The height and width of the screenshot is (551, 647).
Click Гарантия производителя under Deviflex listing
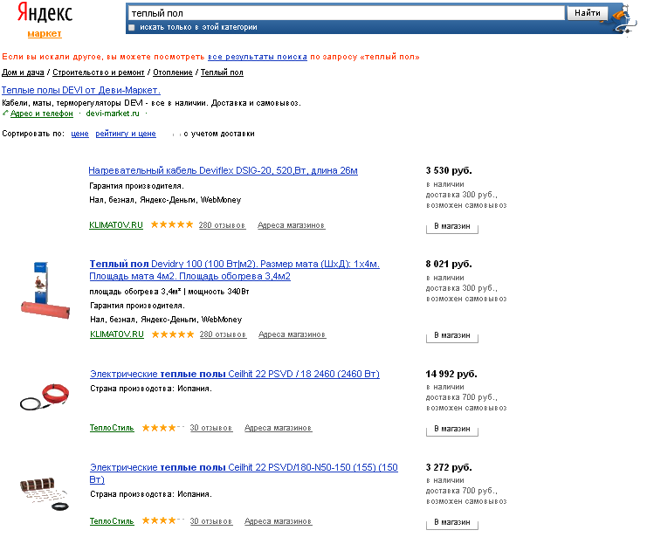(x=136, y=186)
